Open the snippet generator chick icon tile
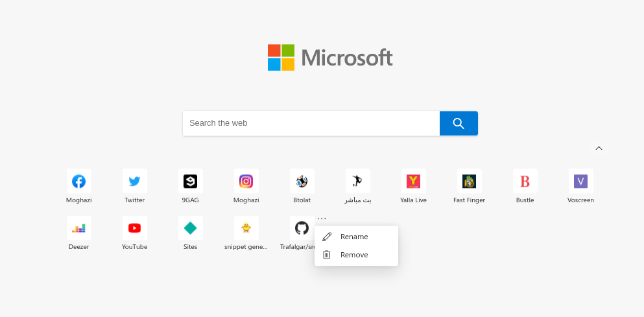644x317 pixels. click(x=246, y=228)
